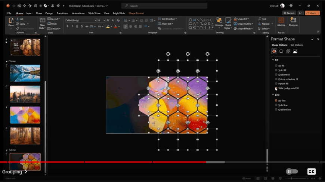This screenshot has height=182, width=325.
Task: Open the Layout dropdown
Action: pyautogui.click(x=54, y=19)
